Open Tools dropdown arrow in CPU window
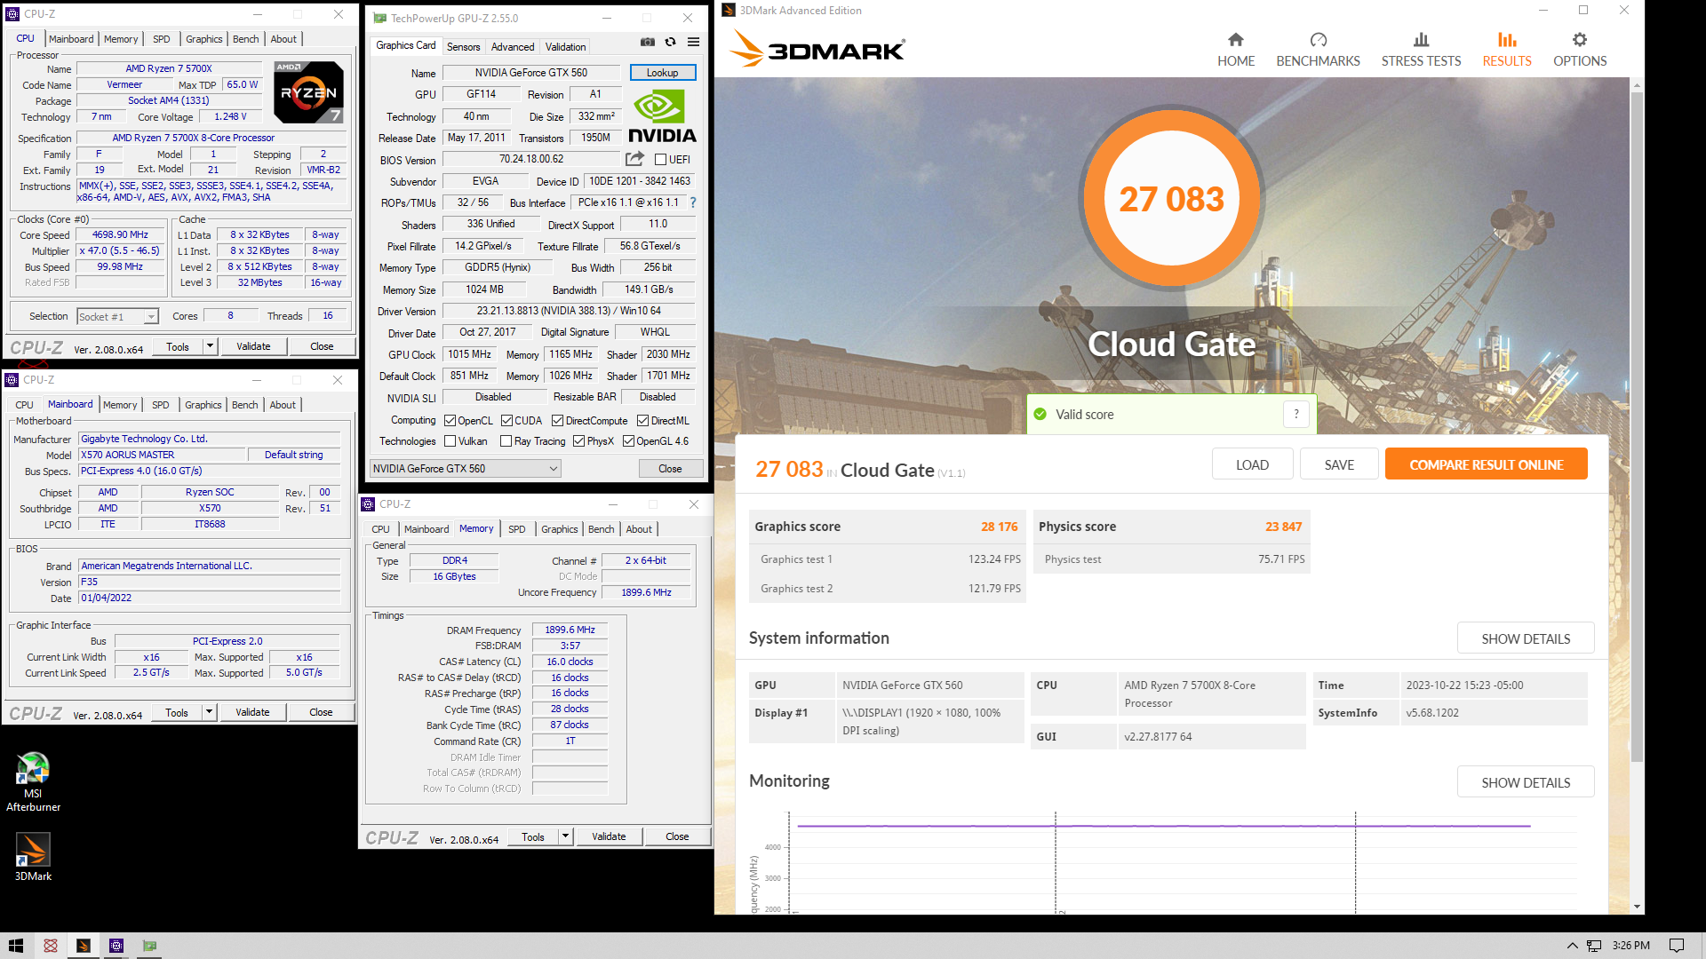 [x=210, y=346]
